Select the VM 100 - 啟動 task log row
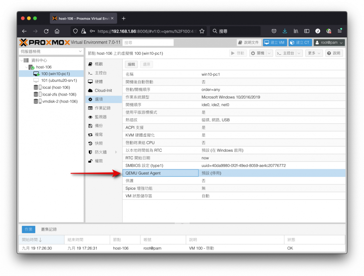364x276 pixels. (x=182, y=248)
